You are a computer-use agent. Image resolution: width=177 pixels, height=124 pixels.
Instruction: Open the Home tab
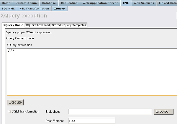6,3
